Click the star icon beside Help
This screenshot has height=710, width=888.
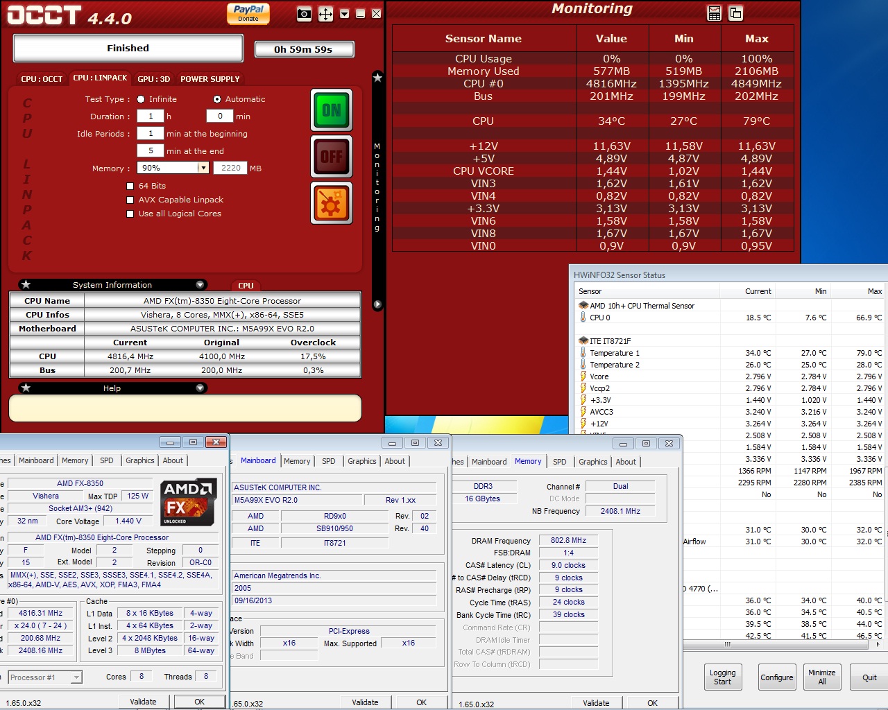pos(26,388)
